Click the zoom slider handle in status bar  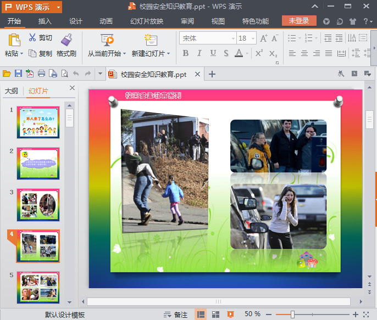tap(292, 315)
